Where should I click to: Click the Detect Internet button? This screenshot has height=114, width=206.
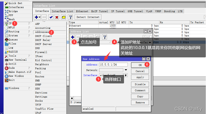coord(88,17)
